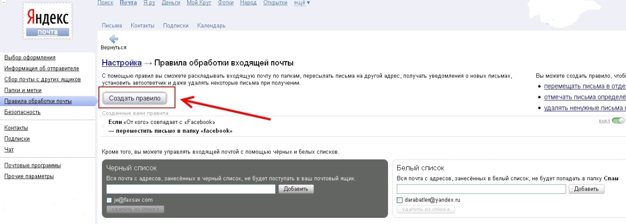Open Почтовые программы in sidebar
The height and width of the screenshot is (224, 626).
click(32, 165)
